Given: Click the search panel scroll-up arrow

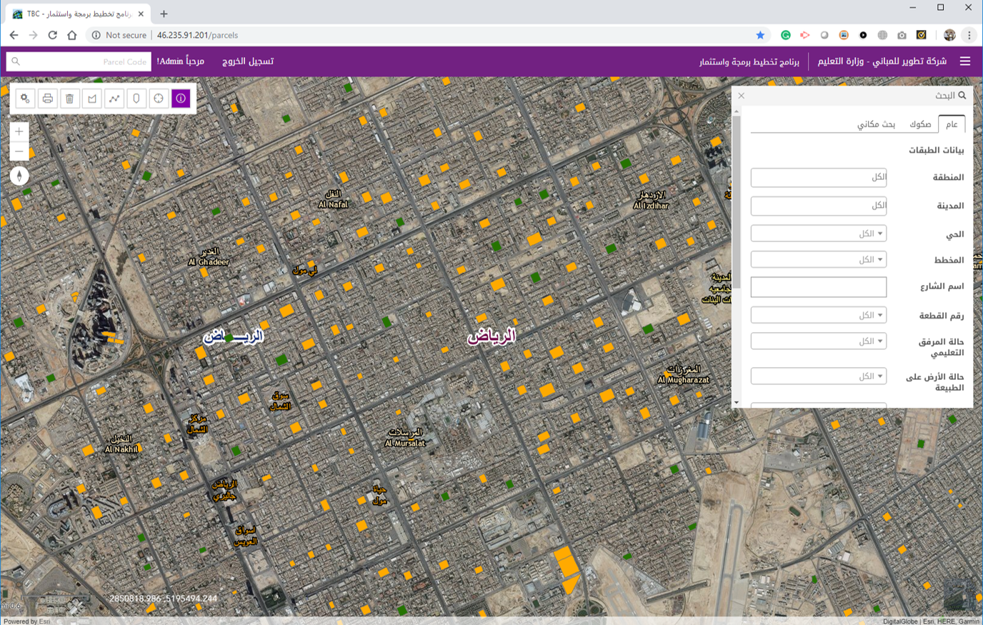Looking at the screenshot, I should coord(737,111).
